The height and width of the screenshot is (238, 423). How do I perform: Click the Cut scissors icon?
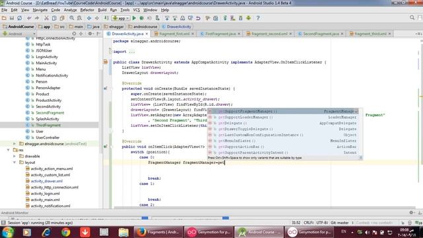coord(46,18)
